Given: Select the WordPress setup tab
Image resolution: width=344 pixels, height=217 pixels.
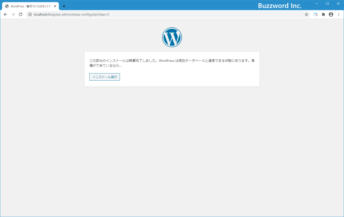Looking at the screenshot, I should click(31, 6).
